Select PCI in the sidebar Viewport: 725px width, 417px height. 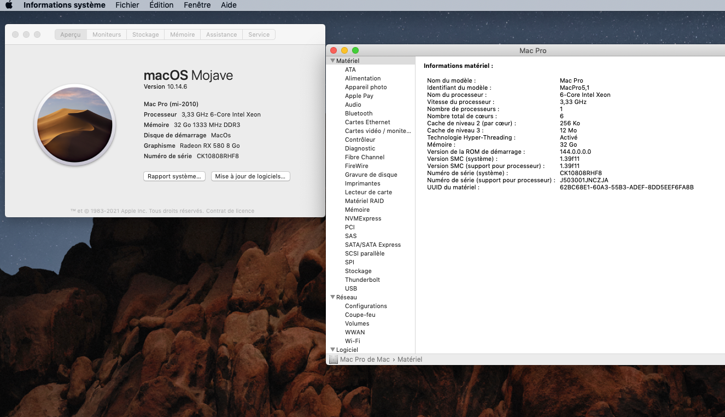click(350, 227)
